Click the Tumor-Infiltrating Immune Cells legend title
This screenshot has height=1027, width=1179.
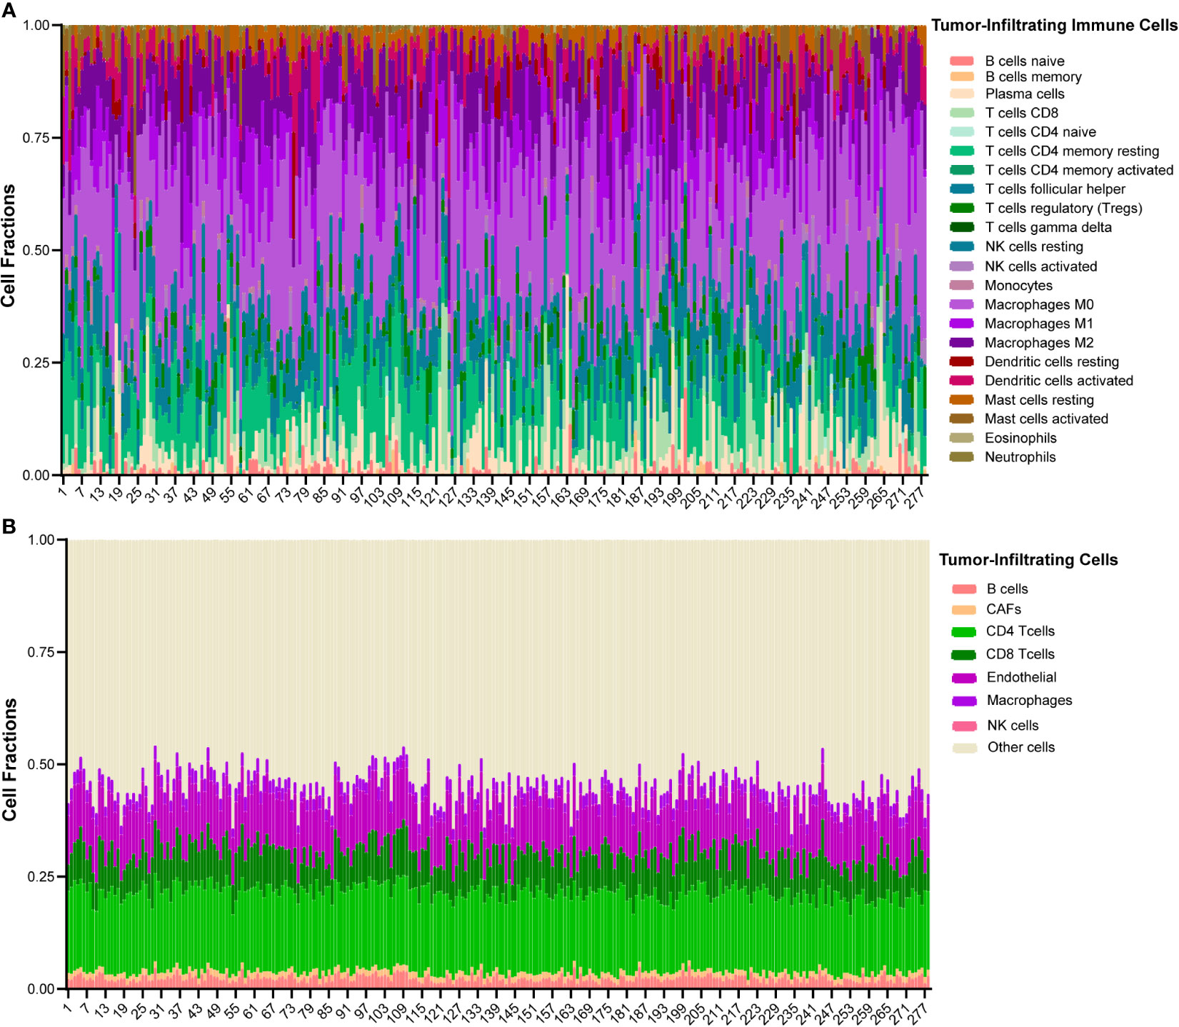tap(1054, 25)
